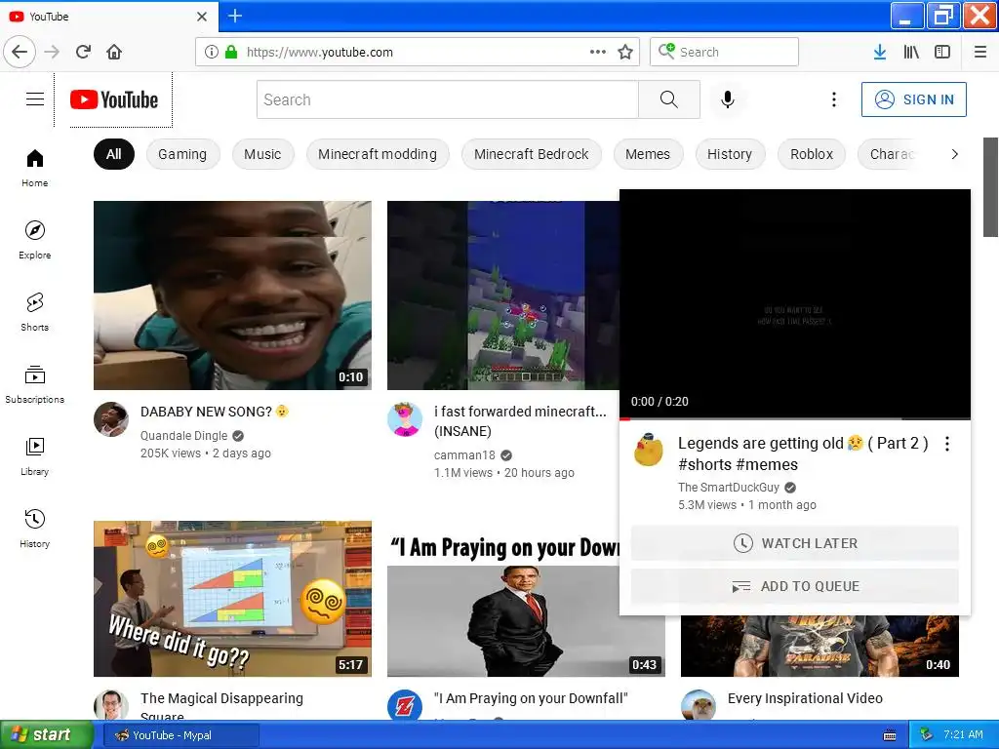Screen dimensions: 999x749
Task: Click the taskbar on-screen keyboard icon
Action: pyautogui.click(x=890, y=735)
